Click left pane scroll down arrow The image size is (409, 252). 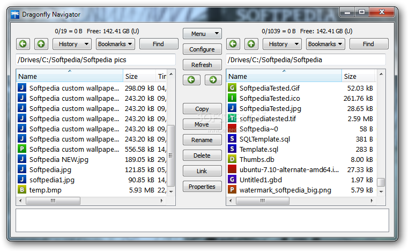(x=171, y=191)
